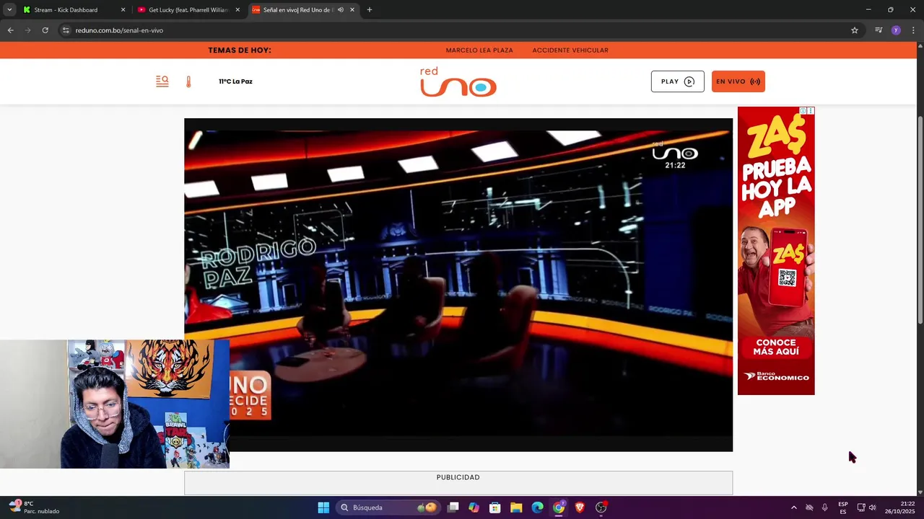Click the Red Uno logo
Viewport: 924px width, 519px height.
[x=458, y=81]
